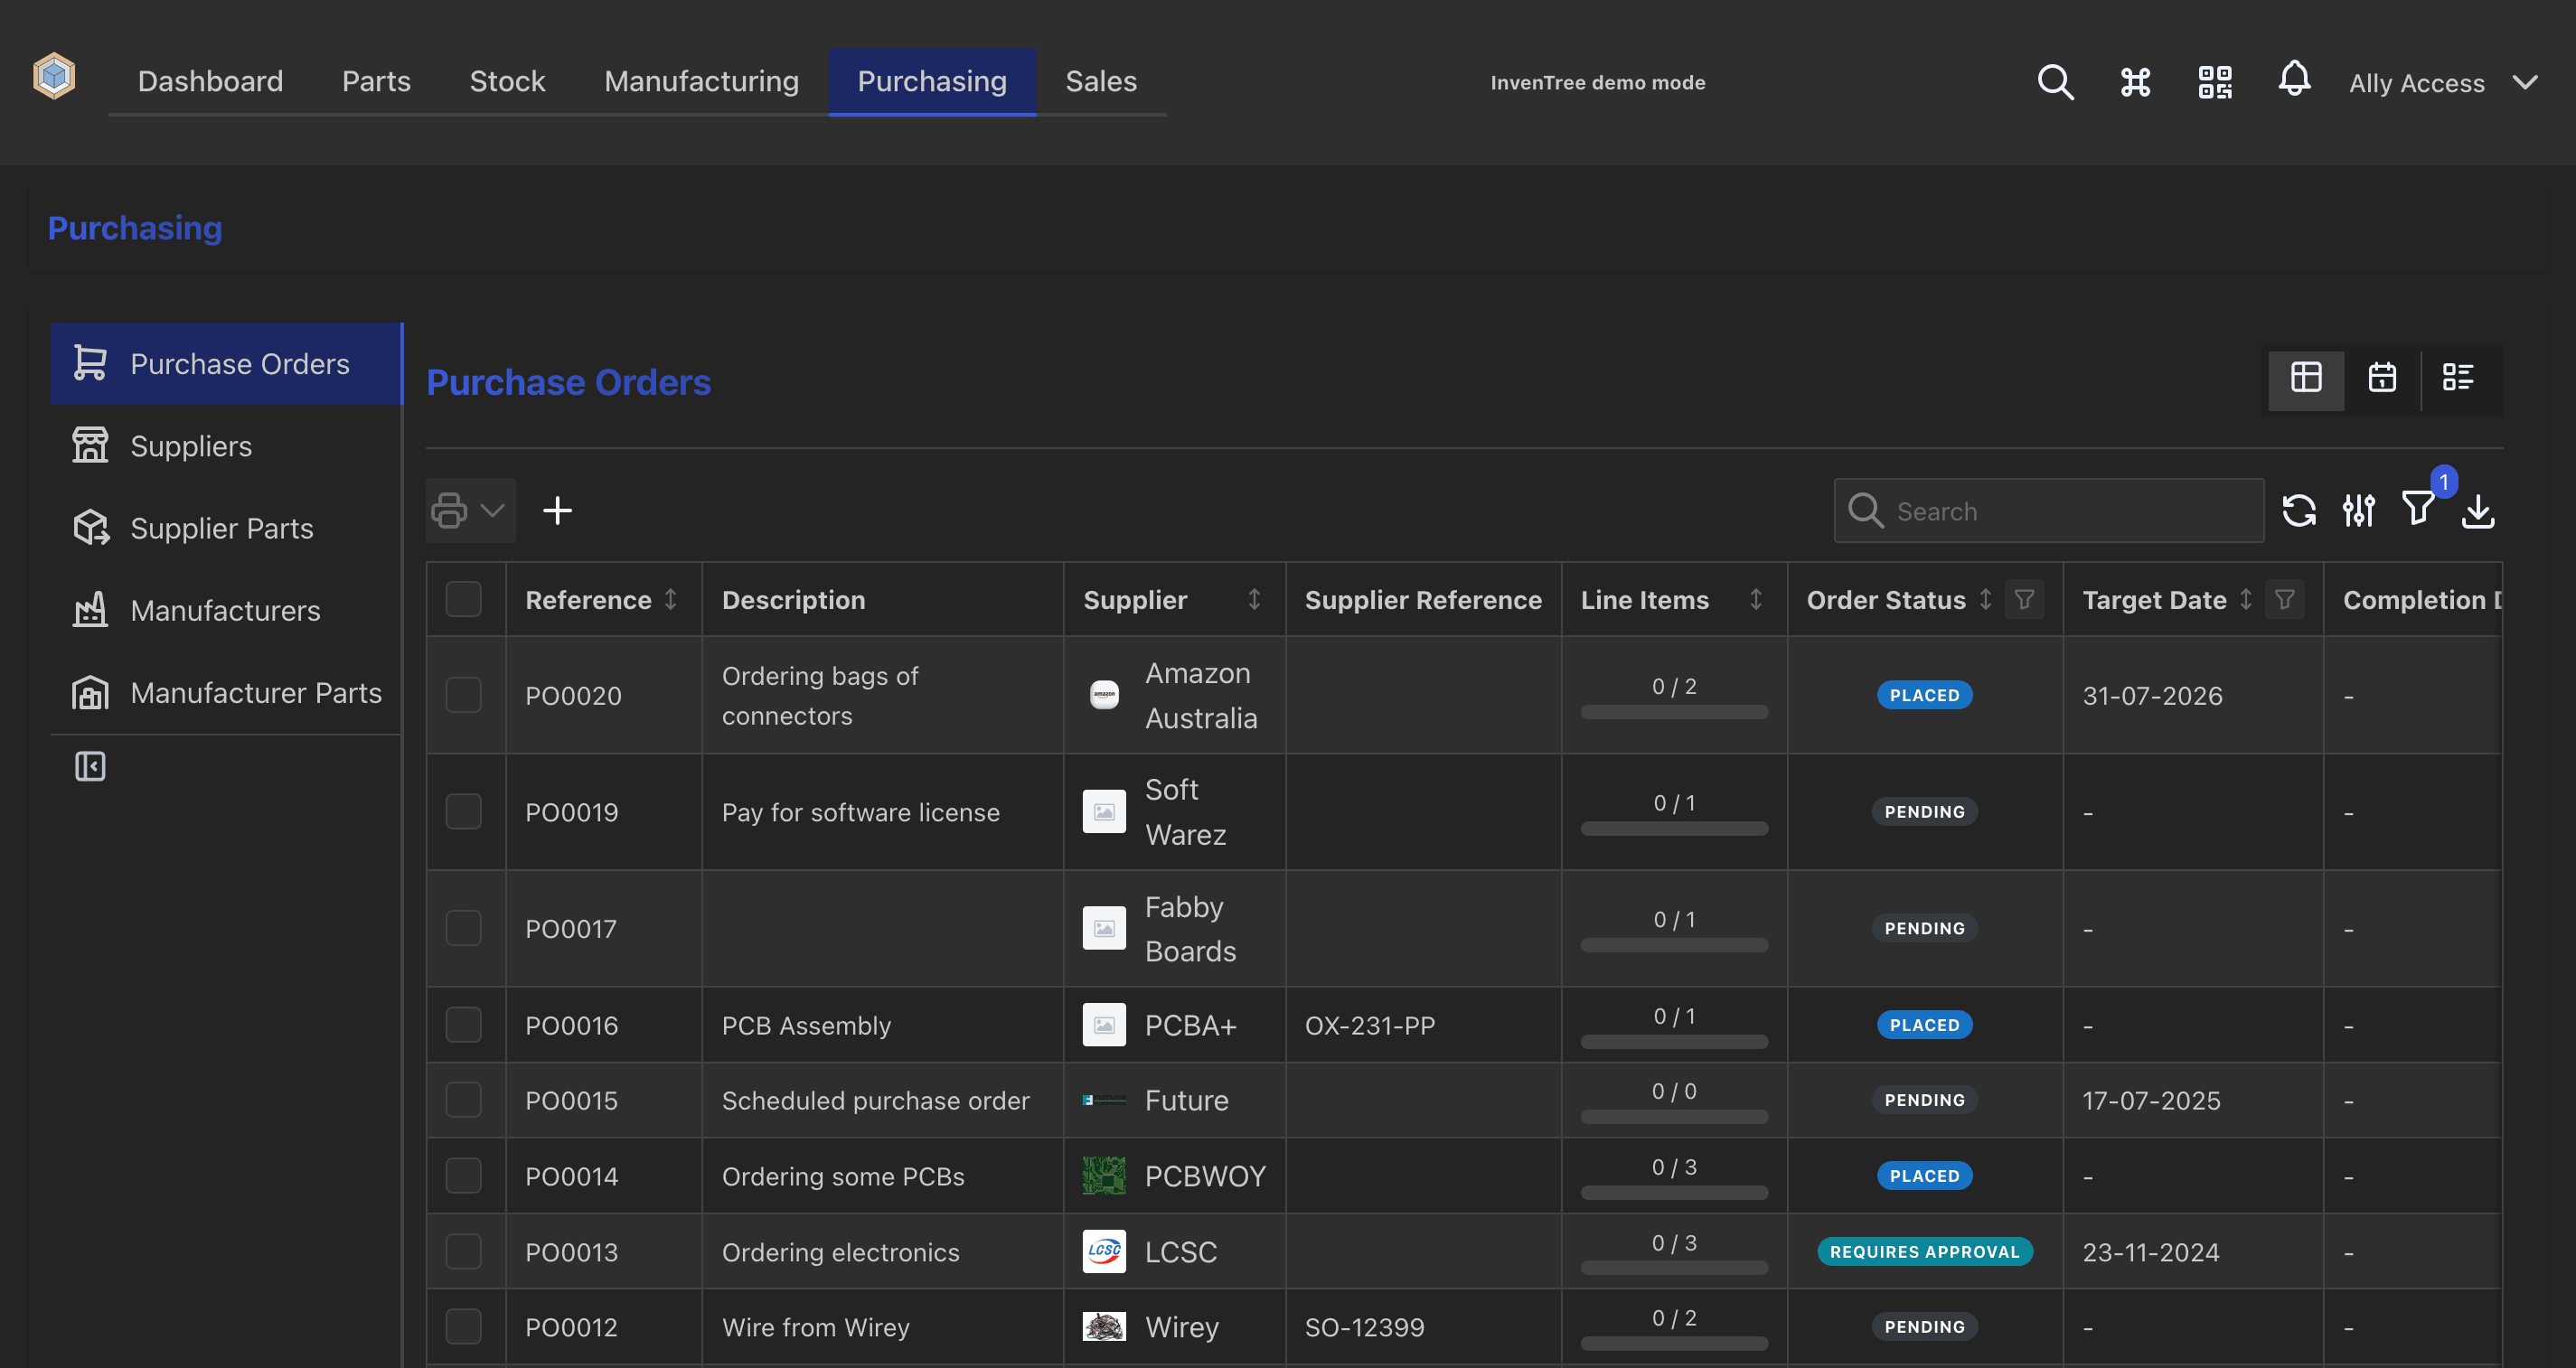The height and width of the screenshot is (1368, 2576).
Task: Add a new purchase order with plus icon
Action: pyautogui.click(x=557, y=511)
